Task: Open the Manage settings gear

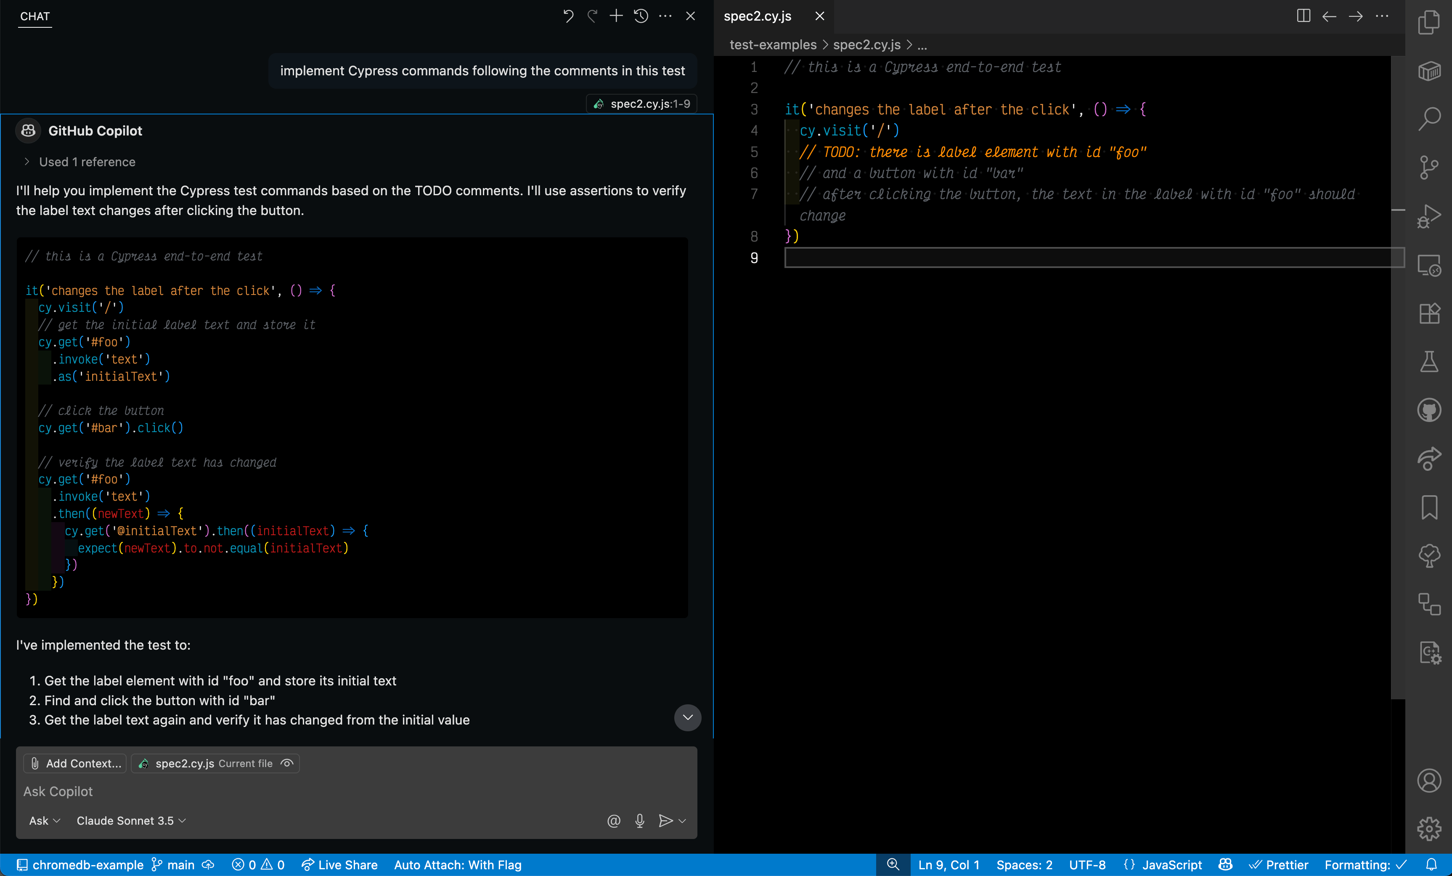Action: [x=1429, y=829]
